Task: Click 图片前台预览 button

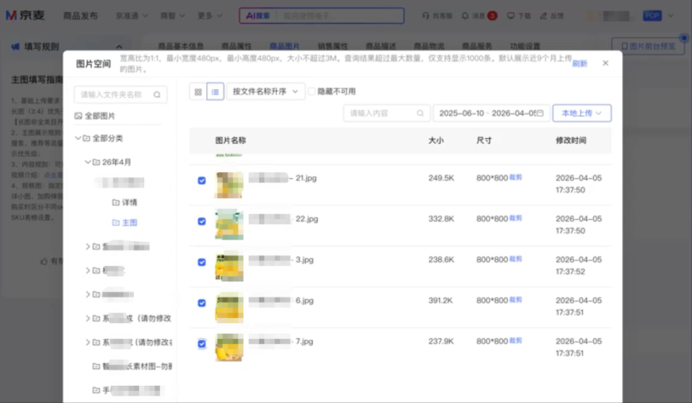Action: tap(648, 46)
